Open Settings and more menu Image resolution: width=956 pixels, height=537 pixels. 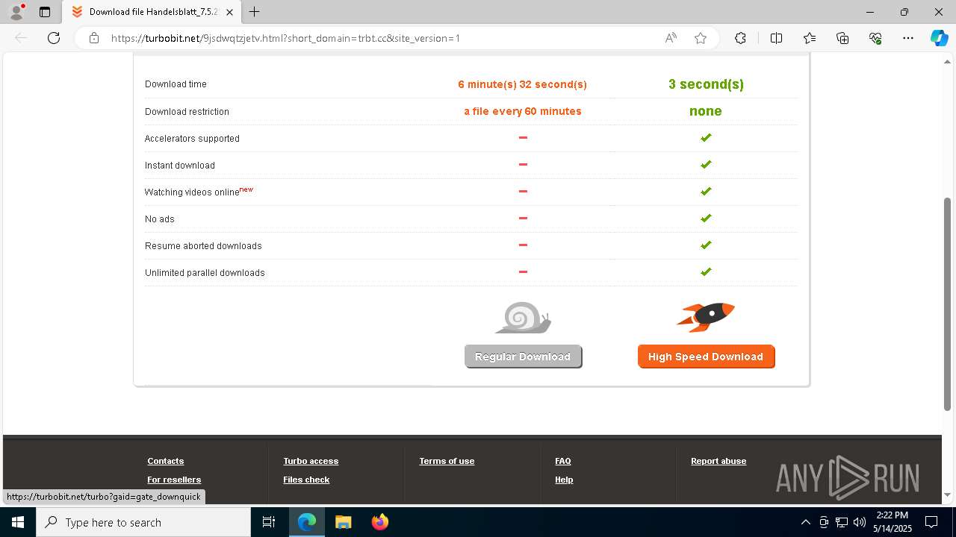tap(908, 38)
